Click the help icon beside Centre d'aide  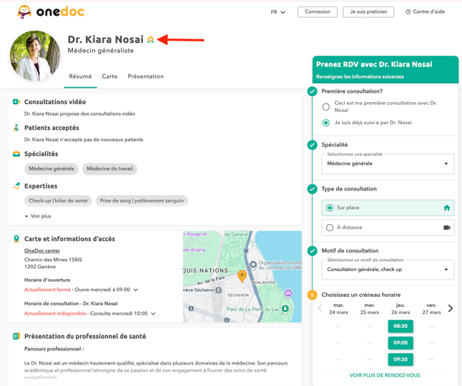408,12
